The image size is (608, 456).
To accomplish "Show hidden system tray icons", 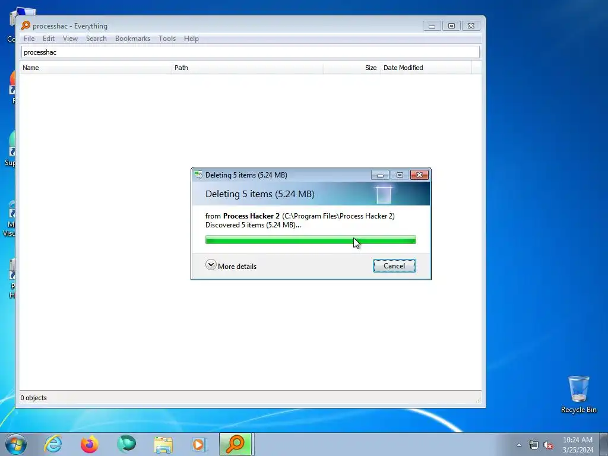I will [519, 445].
